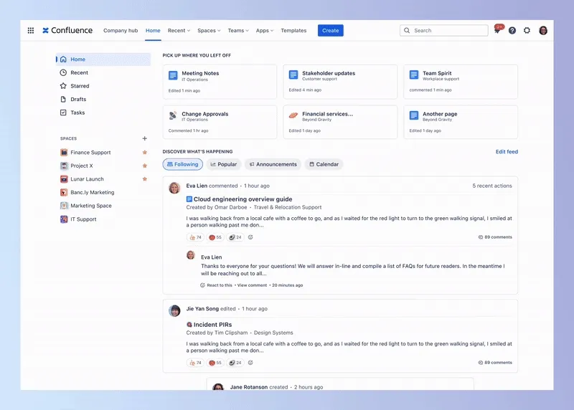Click the Search input field
Viewport: 574px width, 410px height.
click(444, 30)
